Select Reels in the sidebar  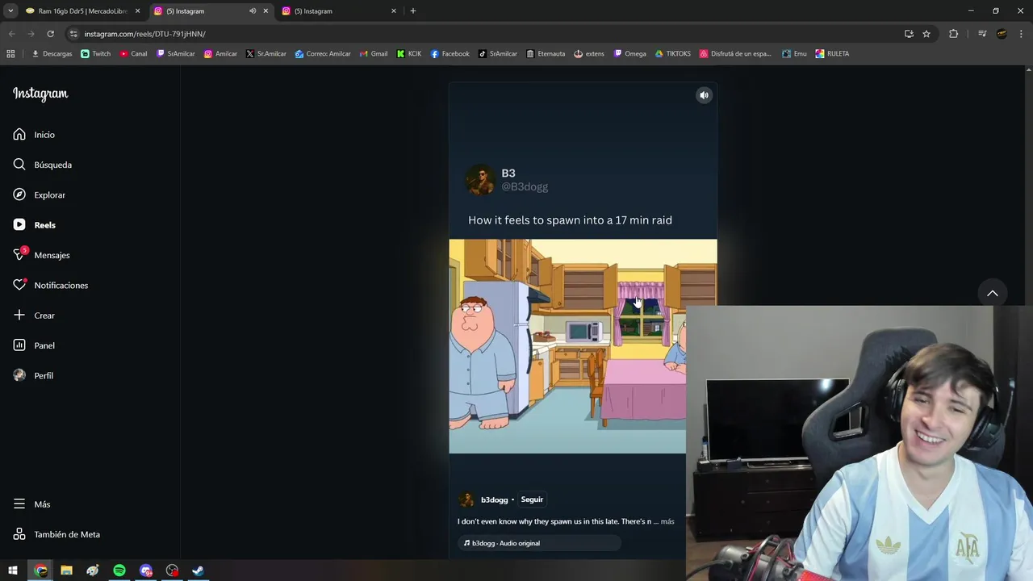pos(34,225)
